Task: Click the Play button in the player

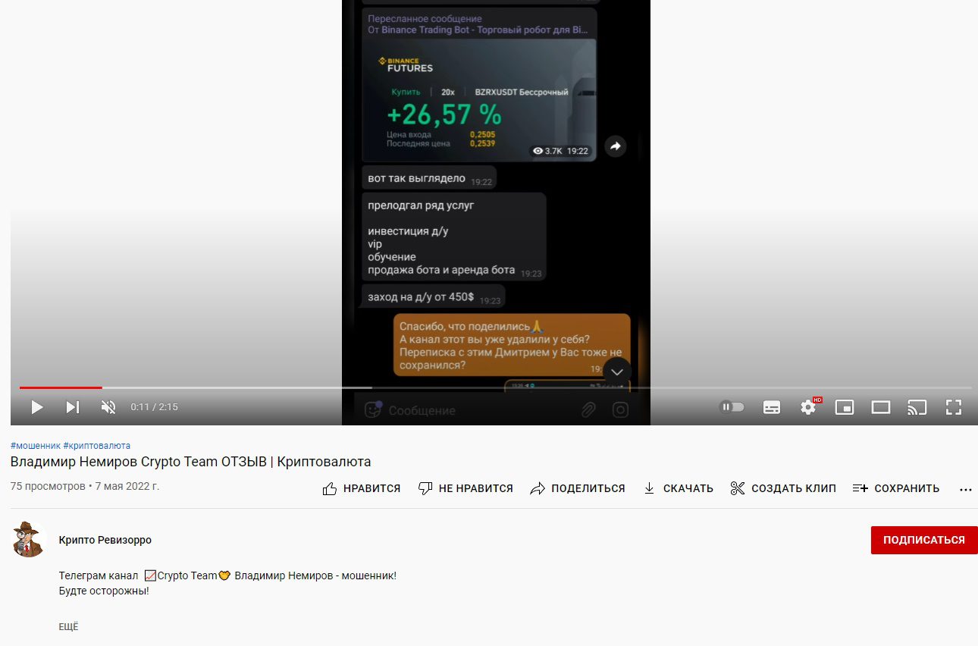Action: pyautogui.click(x=36, y=407)
